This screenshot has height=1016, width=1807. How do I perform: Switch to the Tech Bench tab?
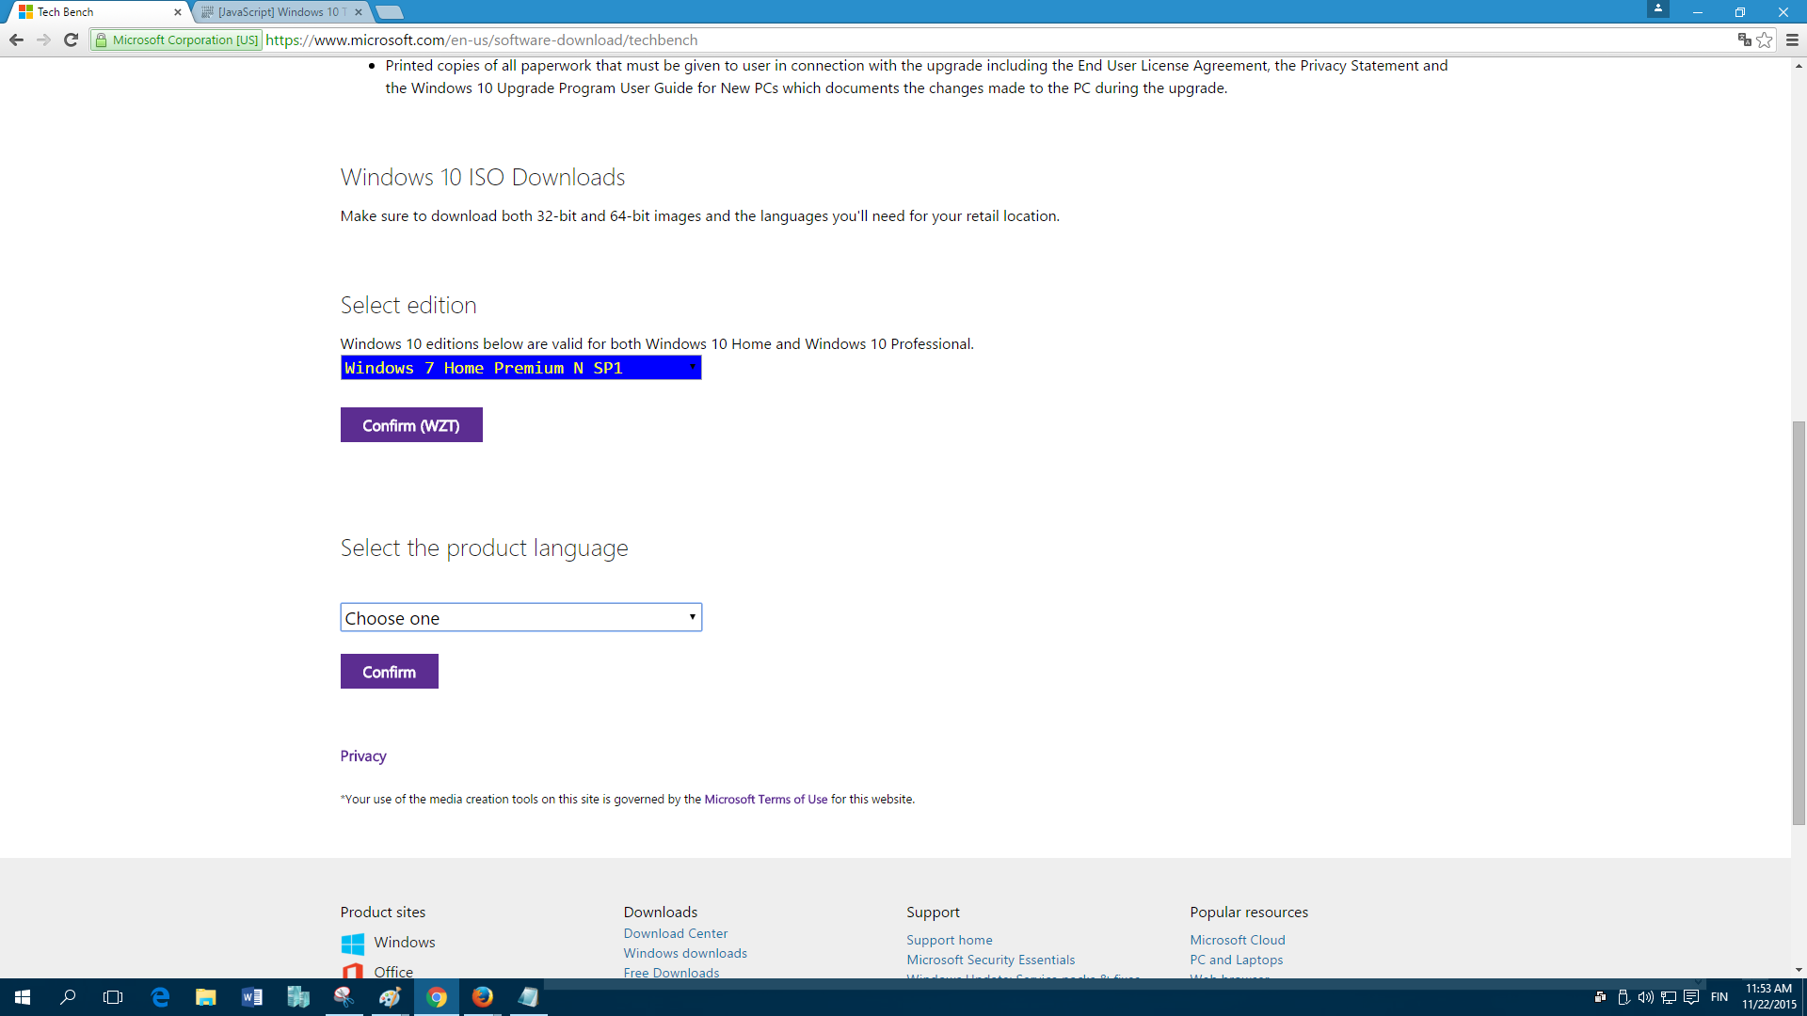click(99, 12)
